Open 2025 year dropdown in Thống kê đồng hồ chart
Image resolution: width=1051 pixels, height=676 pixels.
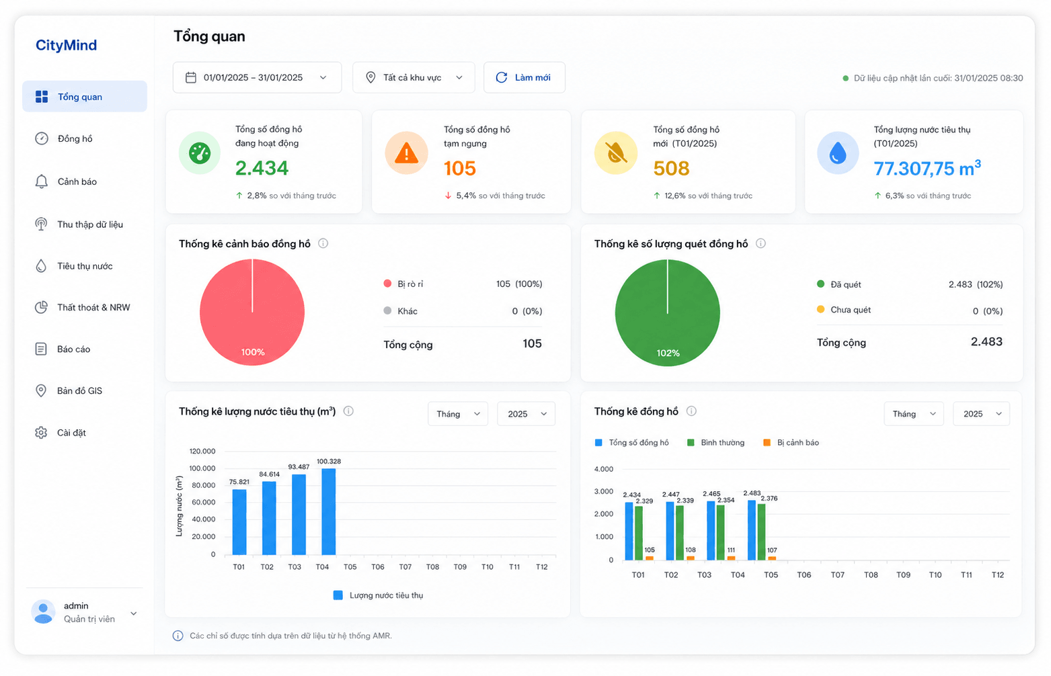click(x=982, y=414)
